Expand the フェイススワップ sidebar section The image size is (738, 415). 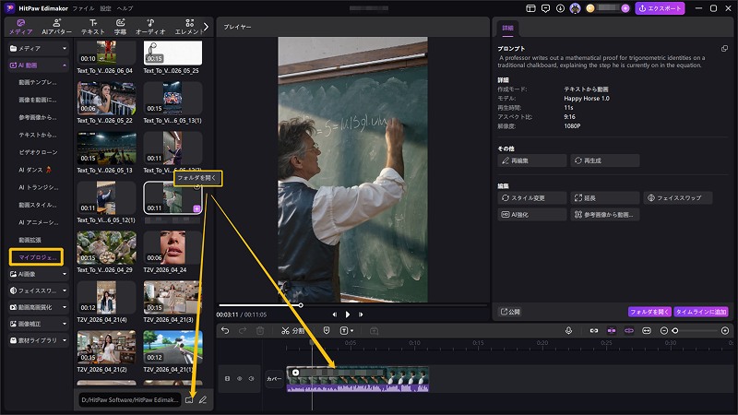point(39,290)
